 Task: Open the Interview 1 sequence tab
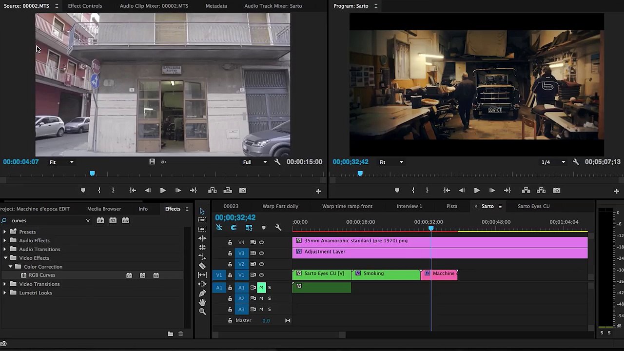pyautogui.click(x=409, y=206)
